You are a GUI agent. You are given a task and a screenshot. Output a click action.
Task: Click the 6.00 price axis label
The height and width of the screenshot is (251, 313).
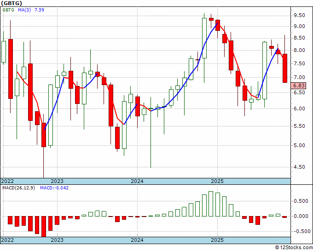tap(299, 108)
